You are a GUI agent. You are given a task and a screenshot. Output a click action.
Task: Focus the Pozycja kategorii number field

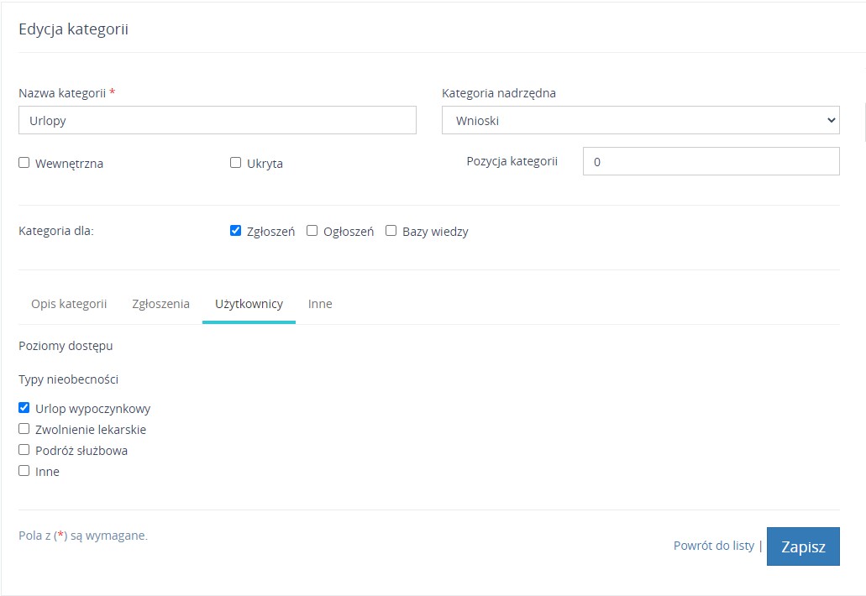pyautogui.click(x=711, y=161)
